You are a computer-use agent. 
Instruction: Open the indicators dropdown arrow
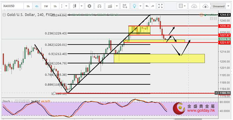click(x=117, y=6)
